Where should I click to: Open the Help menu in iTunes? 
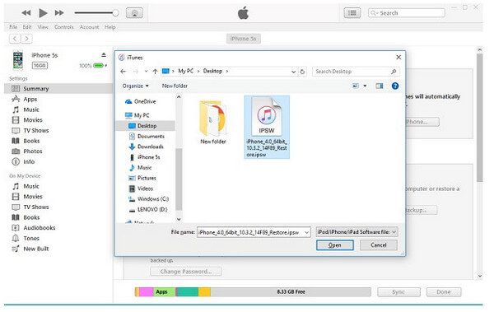click(x=110, y=27)
